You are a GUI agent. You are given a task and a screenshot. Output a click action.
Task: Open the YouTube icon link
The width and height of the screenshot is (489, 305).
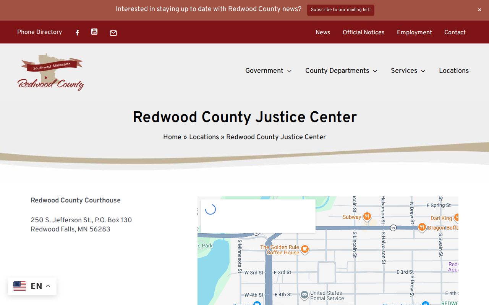click(x=94, y=32)
